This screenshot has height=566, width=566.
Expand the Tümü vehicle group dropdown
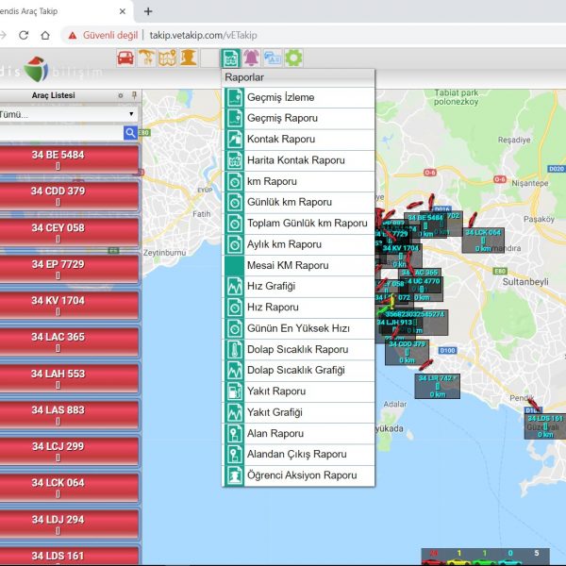point(68,114)
